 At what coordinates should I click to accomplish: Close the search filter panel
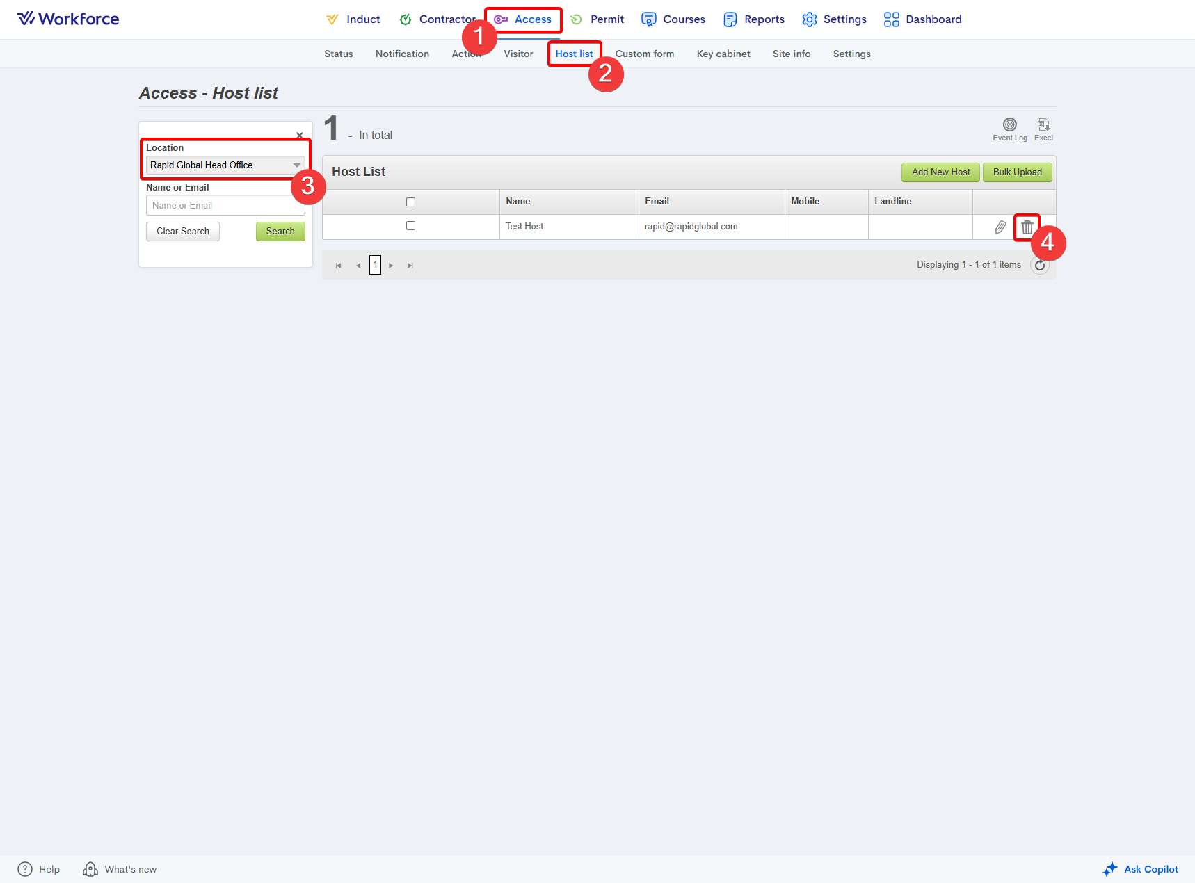[300, 136]
